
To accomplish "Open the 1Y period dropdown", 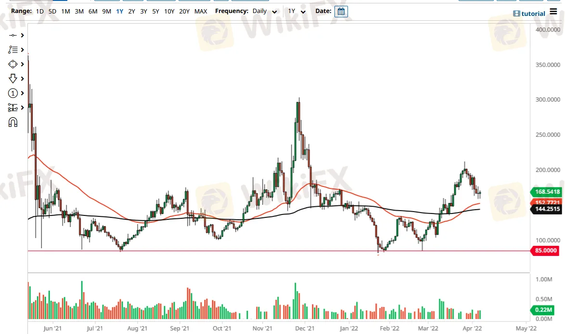I will point(296,12).
